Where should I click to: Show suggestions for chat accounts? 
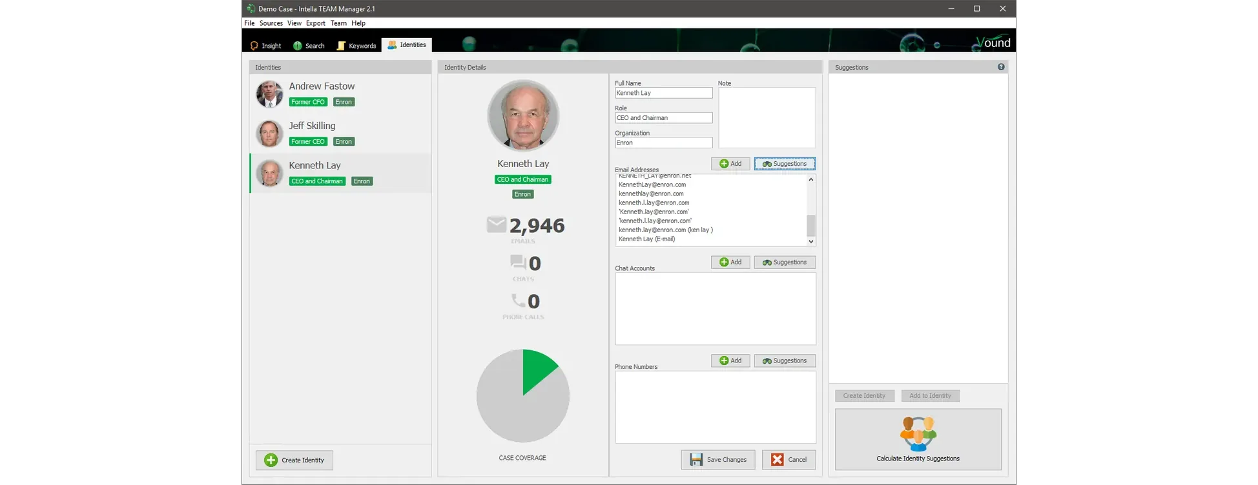pos(785,262)
